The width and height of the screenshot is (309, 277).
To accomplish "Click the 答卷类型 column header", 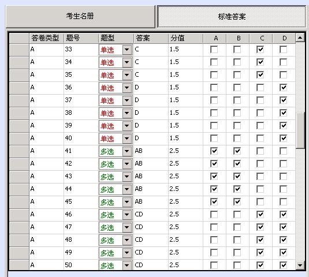I will 47,38.
